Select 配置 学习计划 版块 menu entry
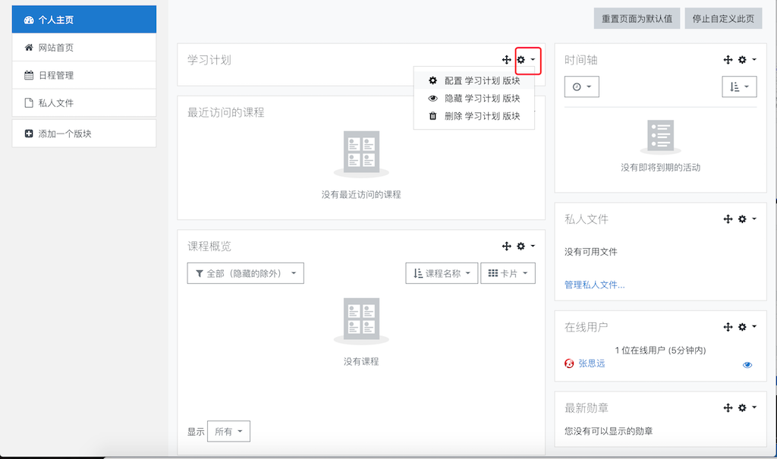The image size is (777, 459). (x=474, y=80)
